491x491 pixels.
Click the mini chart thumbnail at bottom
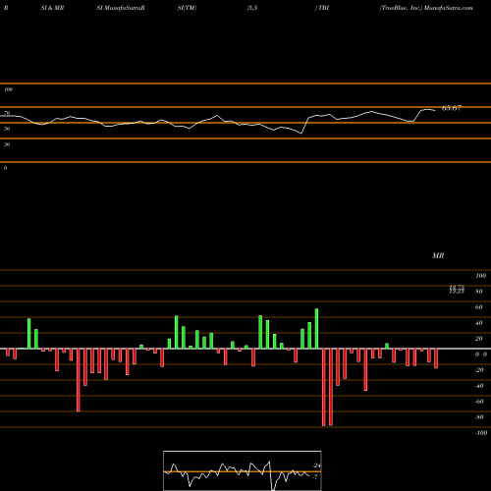pos(243,470)
